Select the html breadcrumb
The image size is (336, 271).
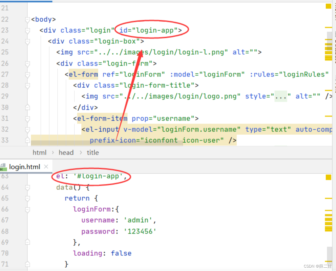(39, 153)
